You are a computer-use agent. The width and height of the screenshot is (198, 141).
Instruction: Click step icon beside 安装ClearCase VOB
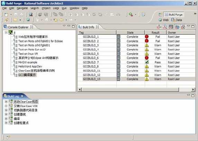[x=11, y=106]
